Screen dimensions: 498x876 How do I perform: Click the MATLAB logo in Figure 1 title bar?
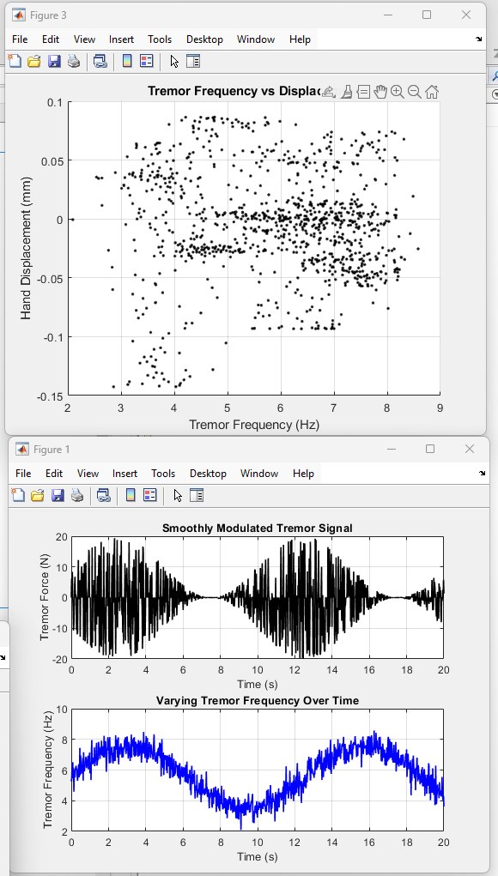pos(22,450)
